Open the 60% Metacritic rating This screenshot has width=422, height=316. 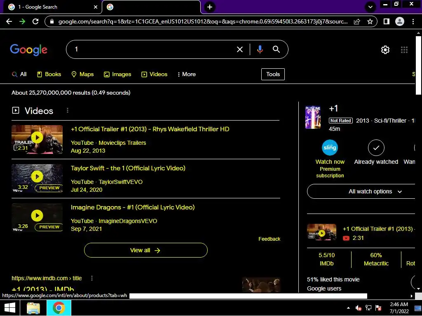[x=376, y=259]
